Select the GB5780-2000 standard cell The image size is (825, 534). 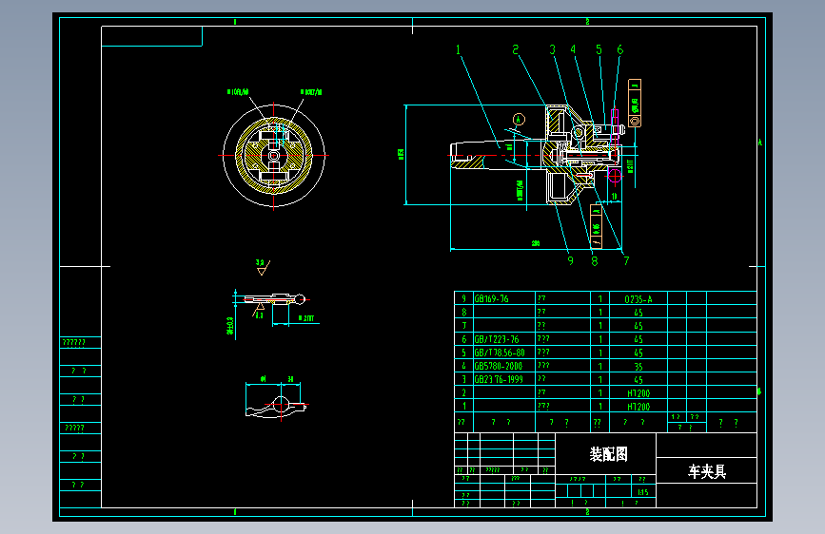[x=504, y=366]
